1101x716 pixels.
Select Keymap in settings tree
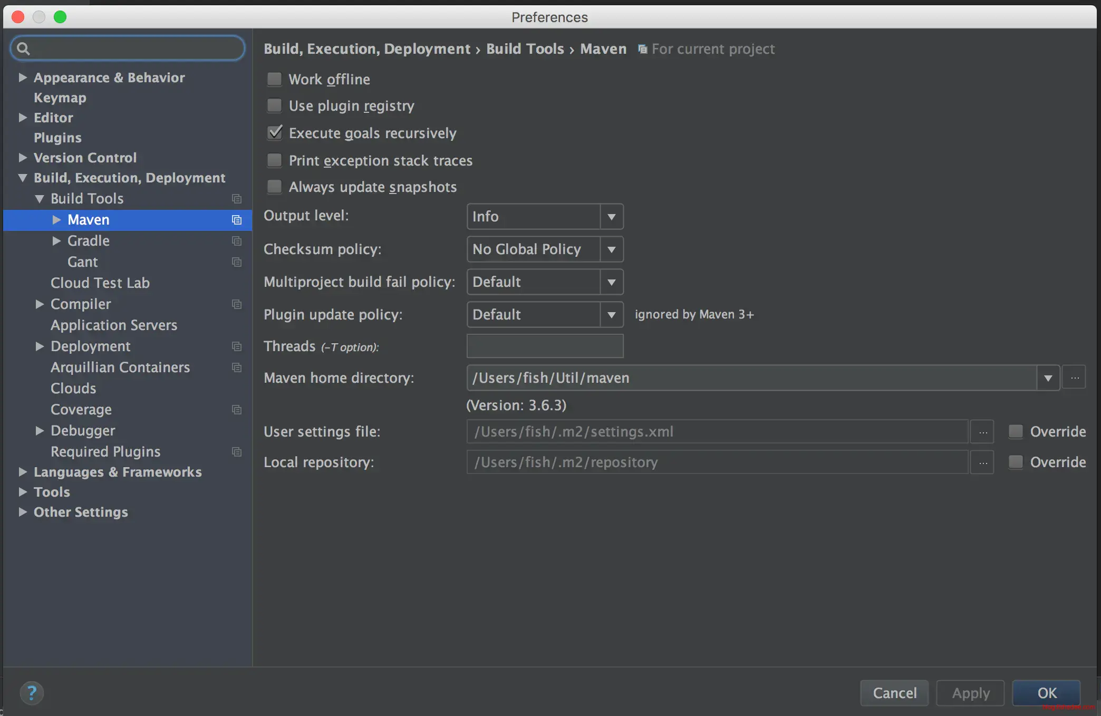(60, 98)
